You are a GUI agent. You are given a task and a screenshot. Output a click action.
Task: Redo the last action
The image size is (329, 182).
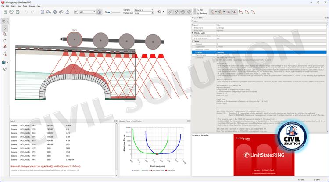pyautogui.click(x=33, y=12)
